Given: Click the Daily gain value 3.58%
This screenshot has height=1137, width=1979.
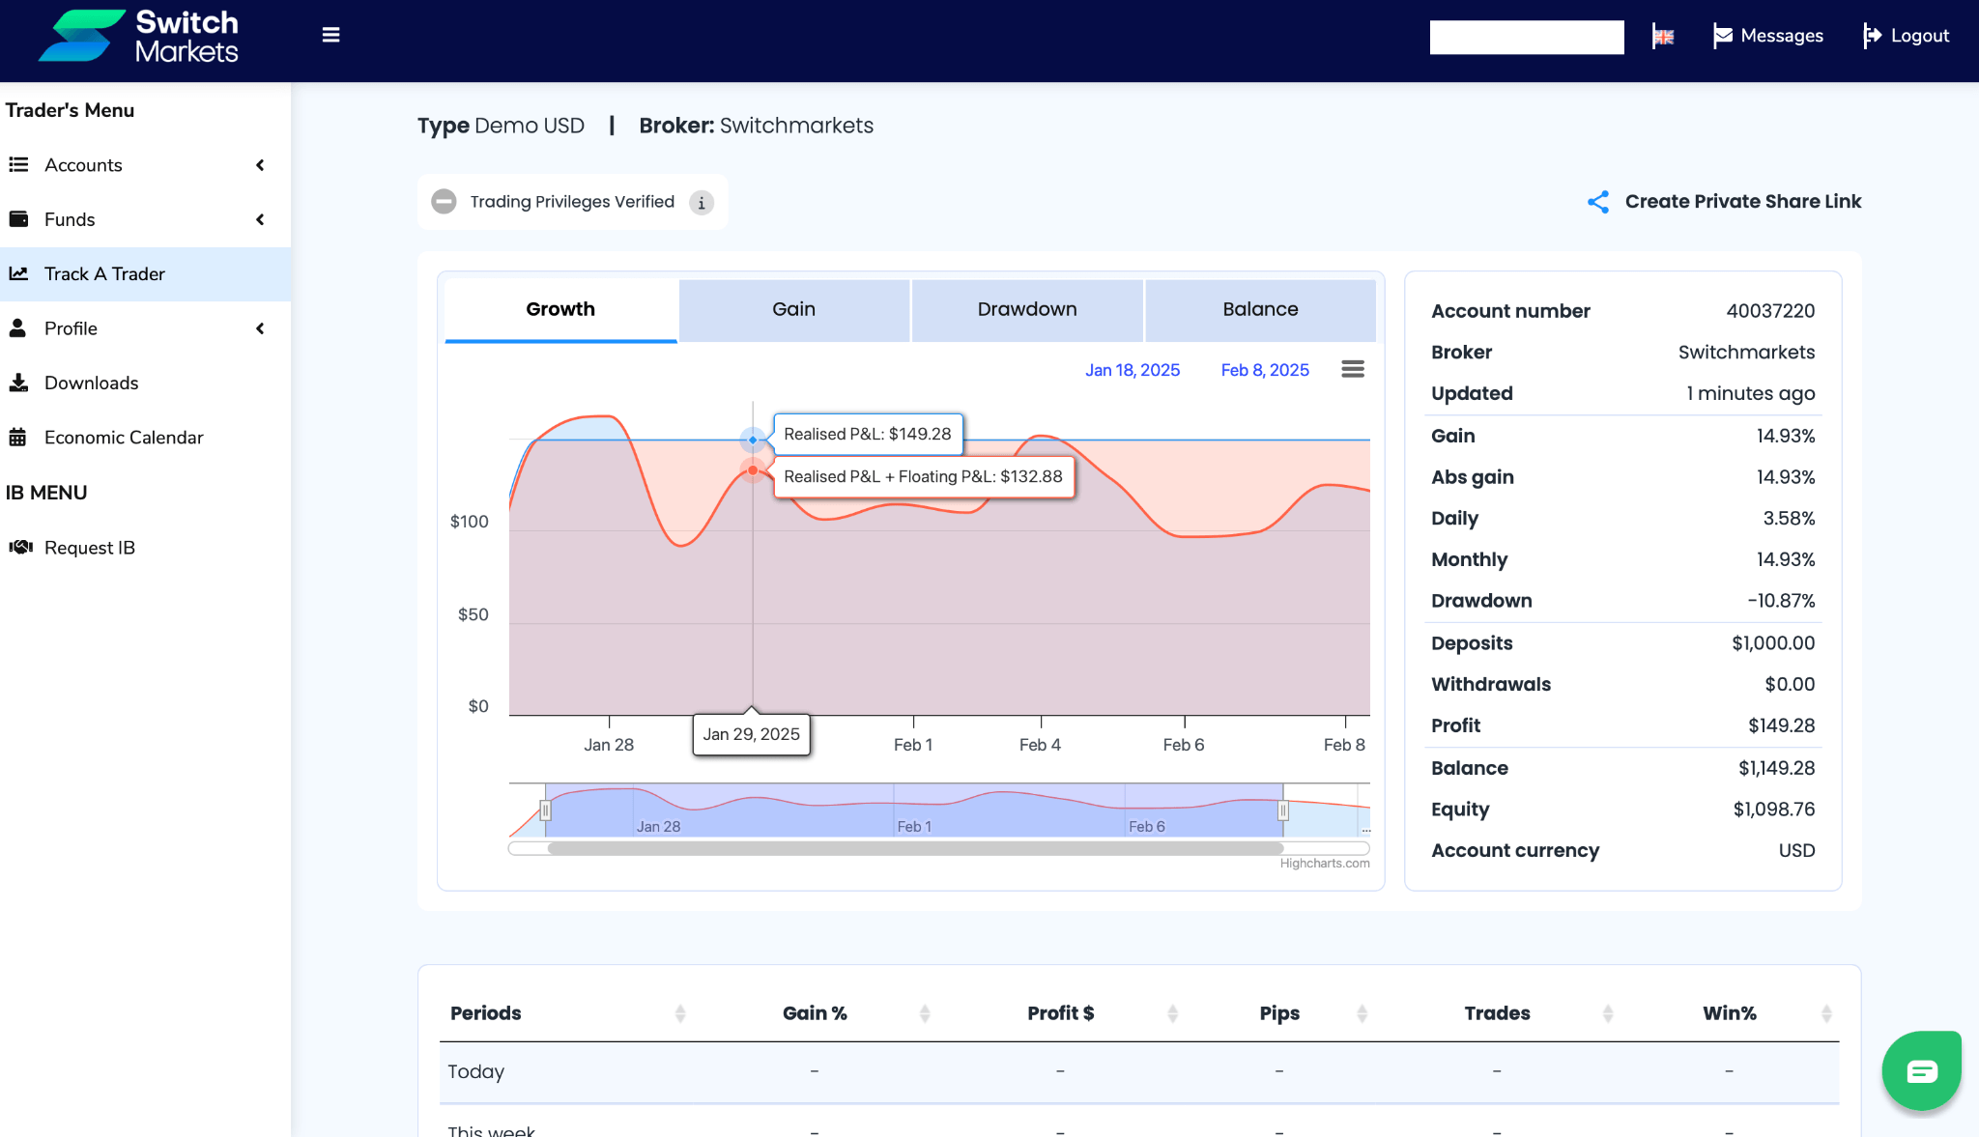Looking at the screenshot, I should [x=1789, y=518].
